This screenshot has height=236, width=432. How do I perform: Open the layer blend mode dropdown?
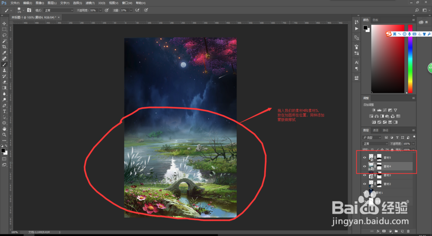coord(375,144)
